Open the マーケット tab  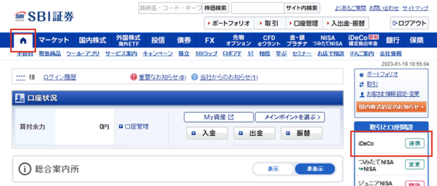(54, 40)
